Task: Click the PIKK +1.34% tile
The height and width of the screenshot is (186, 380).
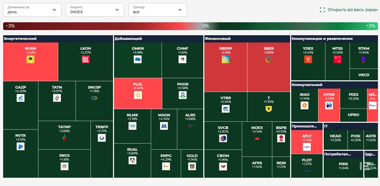Action: point(344,168)
